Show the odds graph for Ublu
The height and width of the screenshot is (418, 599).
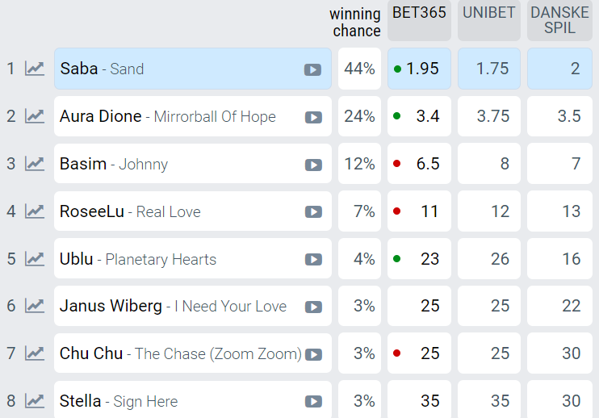pos(35,259)
